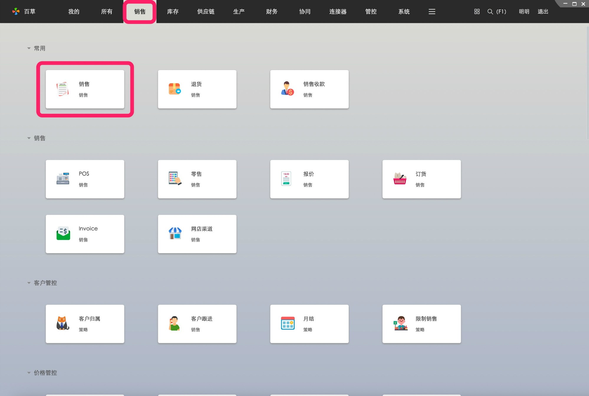Open the 明明 user account
The image size is (589, 396).
click(x=524, y=11)
